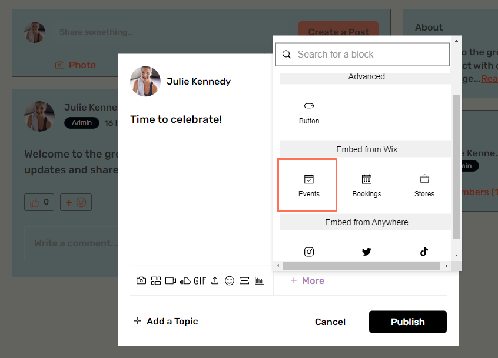Click the search magnifier icon
The image size is (498, 358).
287,54
